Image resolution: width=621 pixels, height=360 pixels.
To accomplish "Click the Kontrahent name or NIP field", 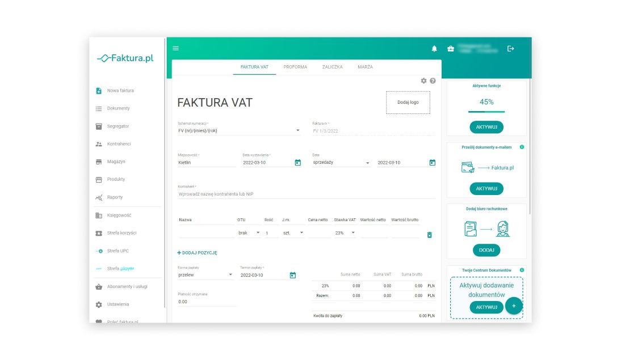I will coord(307,194).
